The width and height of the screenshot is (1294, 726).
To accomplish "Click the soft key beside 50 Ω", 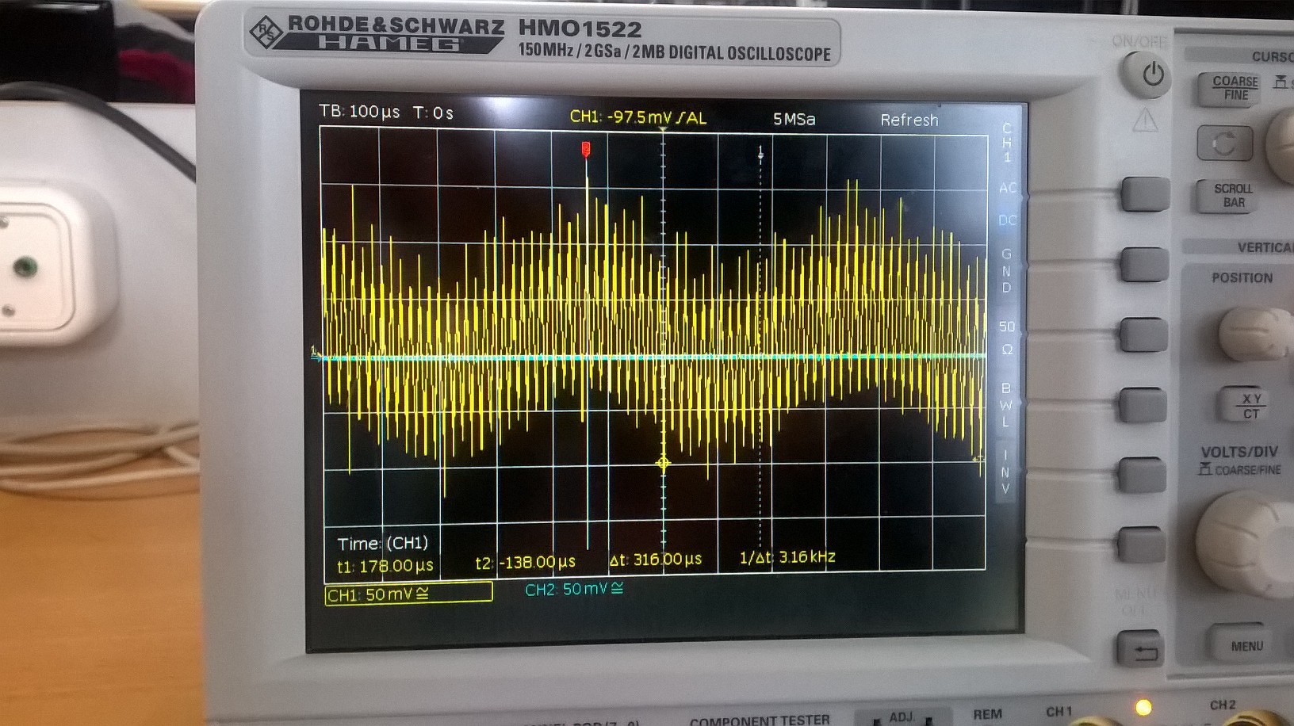I will pos(1143,334).
